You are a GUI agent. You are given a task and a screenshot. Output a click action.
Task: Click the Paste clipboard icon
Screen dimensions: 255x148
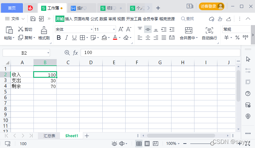click(x=9, y=30)
